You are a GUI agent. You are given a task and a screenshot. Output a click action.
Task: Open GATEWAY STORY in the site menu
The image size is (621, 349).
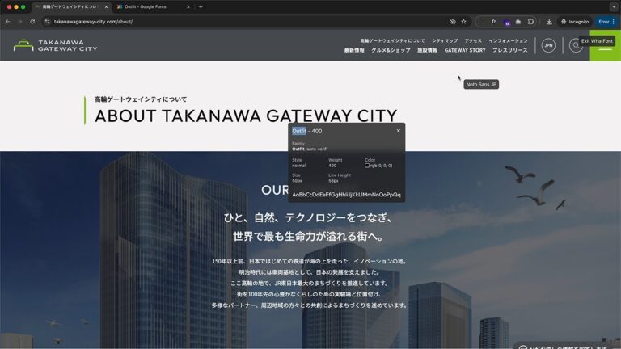click(x=465, y=50)
